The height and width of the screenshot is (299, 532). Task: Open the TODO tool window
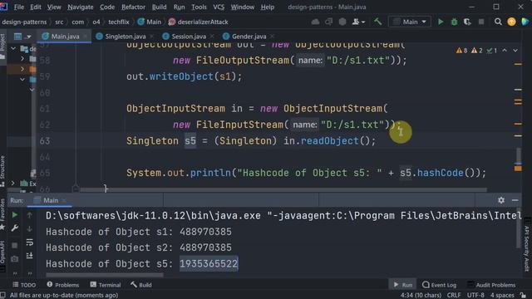[24, 285]
